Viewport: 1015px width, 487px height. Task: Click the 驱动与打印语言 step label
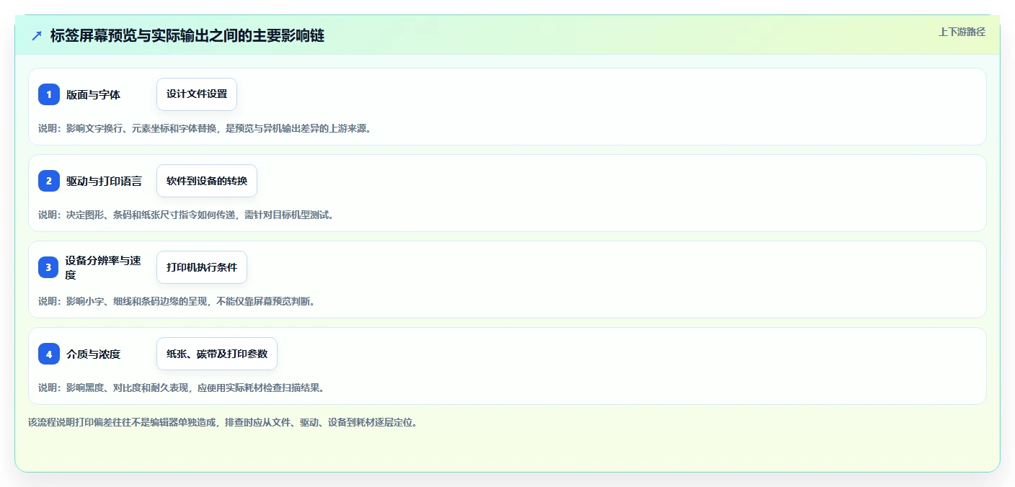[x=105, y=181]
